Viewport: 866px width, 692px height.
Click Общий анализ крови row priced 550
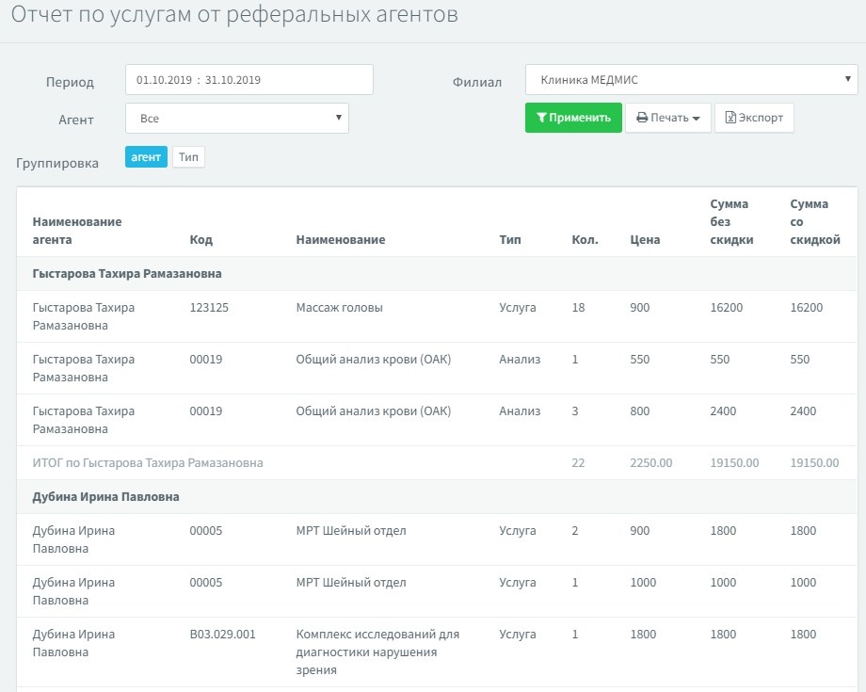point(437,368)
